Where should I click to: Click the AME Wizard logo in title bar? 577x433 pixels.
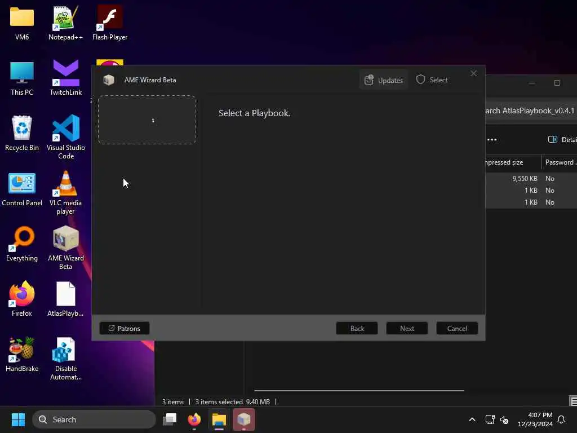tap(109, 80)
